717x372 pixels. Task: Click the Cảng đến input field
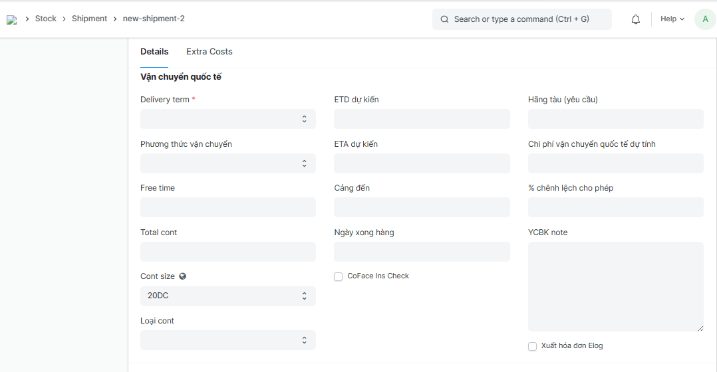tap(422, 207)
